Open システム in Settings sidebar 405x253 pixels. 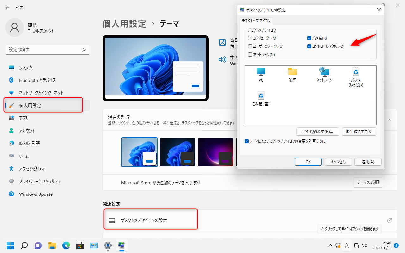coord(47,68)
